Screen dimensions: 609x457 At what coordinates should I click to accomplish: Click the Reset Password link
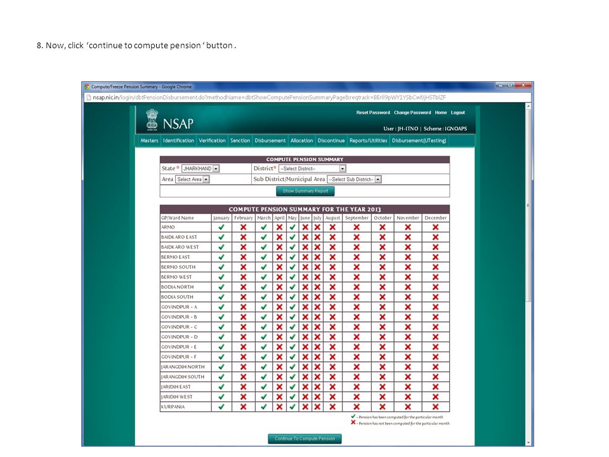tap(373, 113)
